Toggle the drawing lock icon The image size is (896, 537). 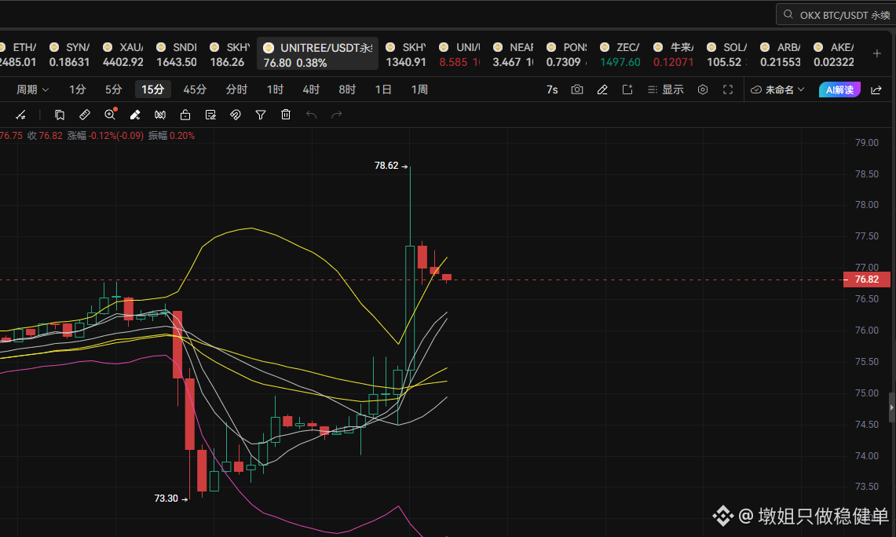click(185, 115)
